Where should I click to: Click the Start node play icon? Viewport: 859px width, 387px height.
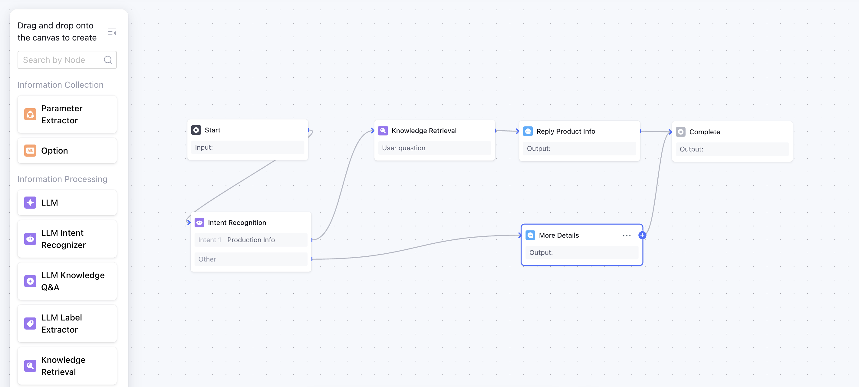point(196,130)
